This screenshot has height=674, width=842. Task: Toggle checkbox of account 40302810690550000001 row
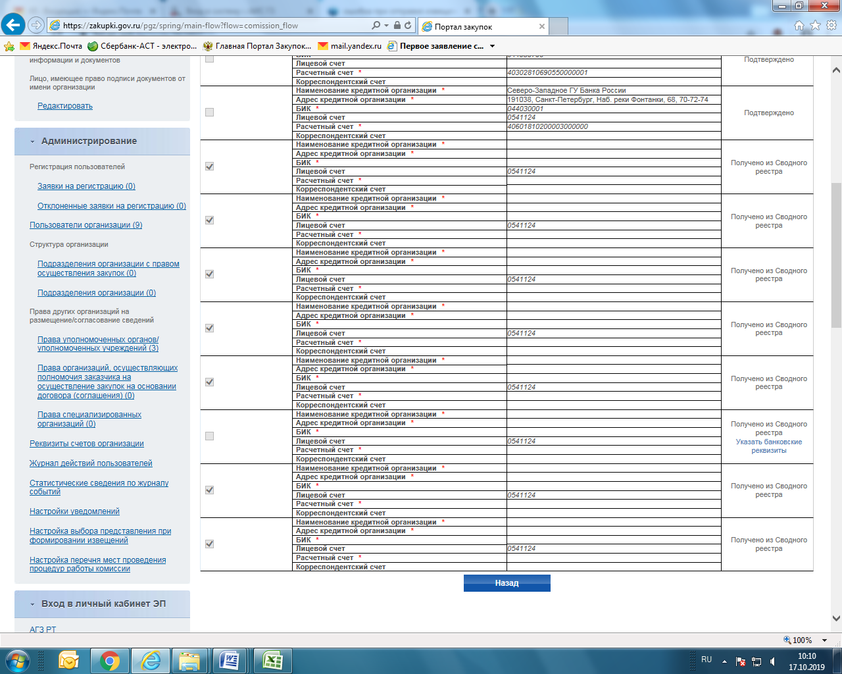coord(210,59)
